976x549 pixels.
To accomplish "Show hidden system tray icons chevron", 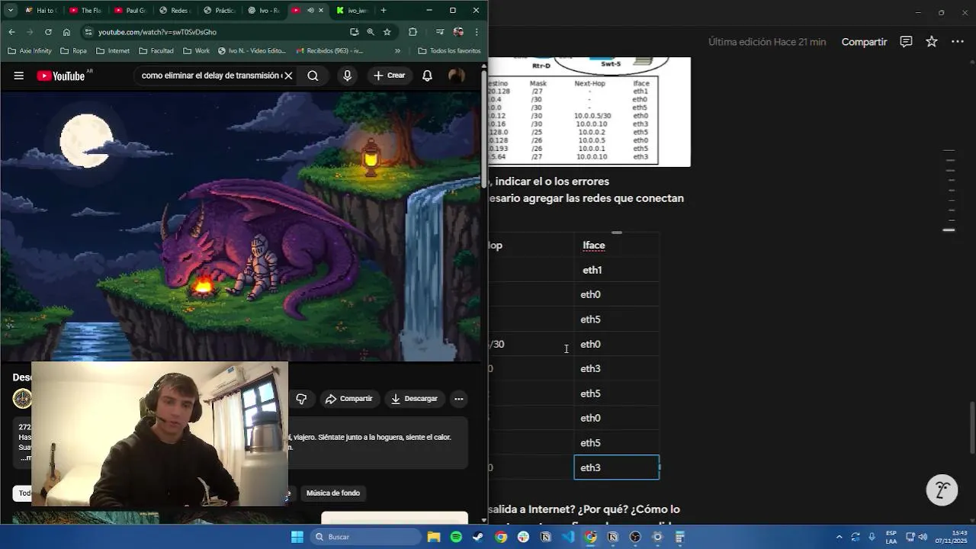I will [x=839, y=537].
